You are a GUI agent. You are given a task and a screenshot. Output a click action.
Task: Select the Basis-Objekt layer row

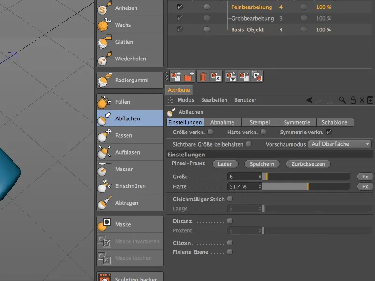click(x=270, y=30)
